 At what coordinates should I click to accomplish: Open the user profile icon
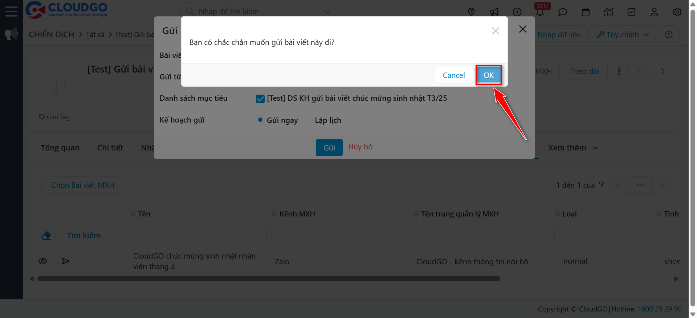pyautogui.click(x=654, y=12)
